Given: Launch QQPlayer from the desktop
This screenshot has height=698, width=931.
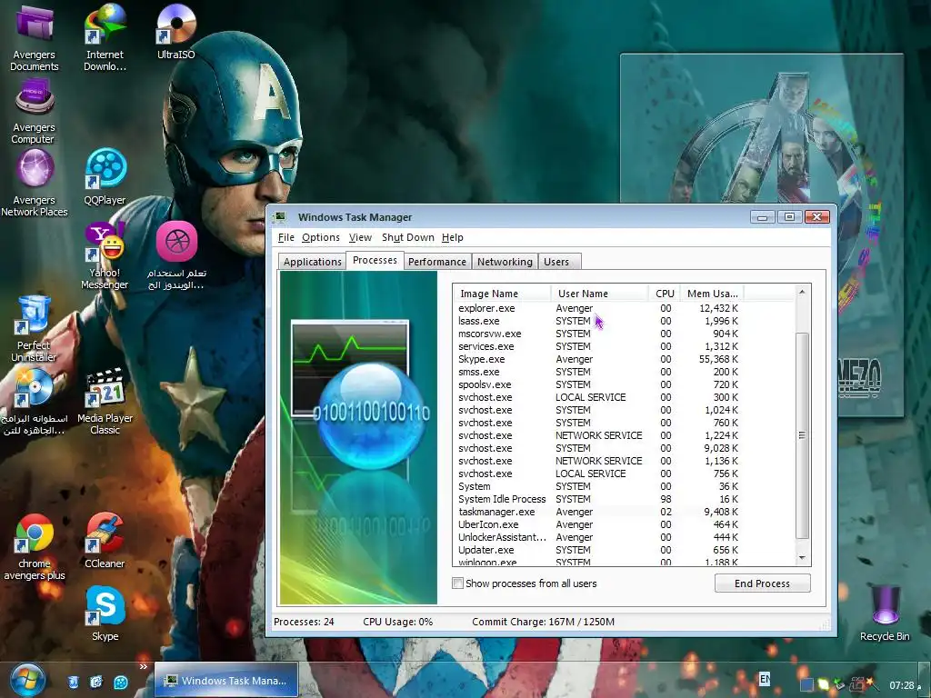Looking at the screenshot, I should coord(105,177).
